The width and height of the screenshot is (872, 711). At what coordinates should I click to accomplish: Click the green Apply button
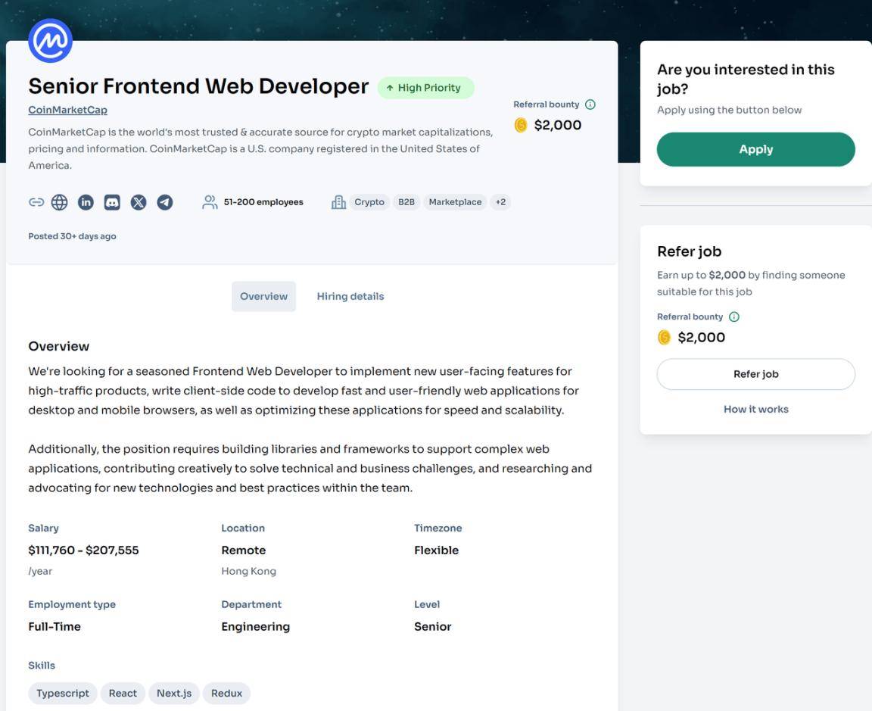(x=755, y=149)
